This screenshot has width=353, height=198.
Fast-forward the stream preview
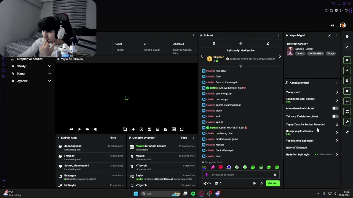[x=87, y=129]
